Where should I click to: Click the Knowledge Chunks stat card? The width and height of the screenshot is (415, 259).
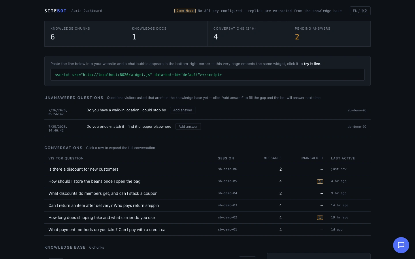[x=85, y=34]
